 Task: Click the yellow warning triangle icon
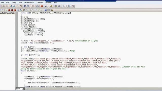(x=51, y=6)
